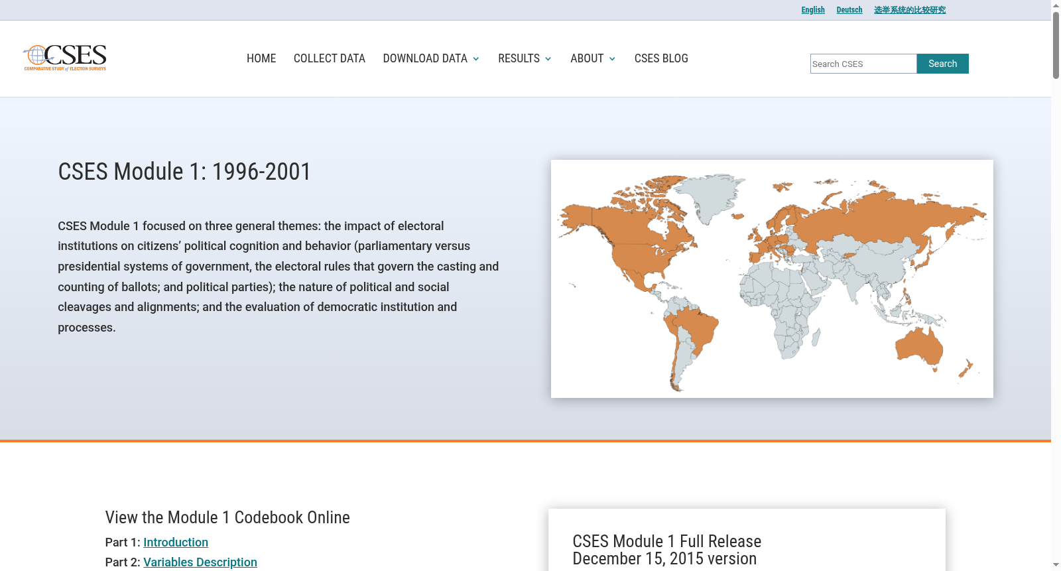Click the Search button
Viewport: 1061px width, 571px height.
coord(942,64)
